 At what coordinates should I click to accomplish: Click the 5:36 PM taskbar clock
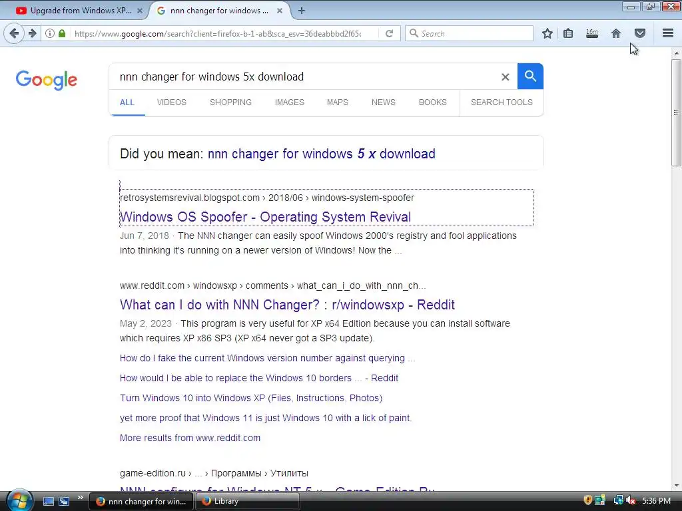[x=656, y=501]
